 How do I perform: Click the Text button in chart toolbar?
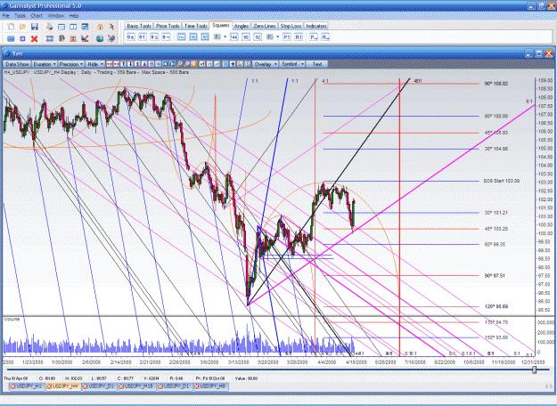click(317, 64)
